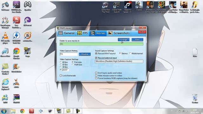Select the custom fps radio button

coord(61,70)
